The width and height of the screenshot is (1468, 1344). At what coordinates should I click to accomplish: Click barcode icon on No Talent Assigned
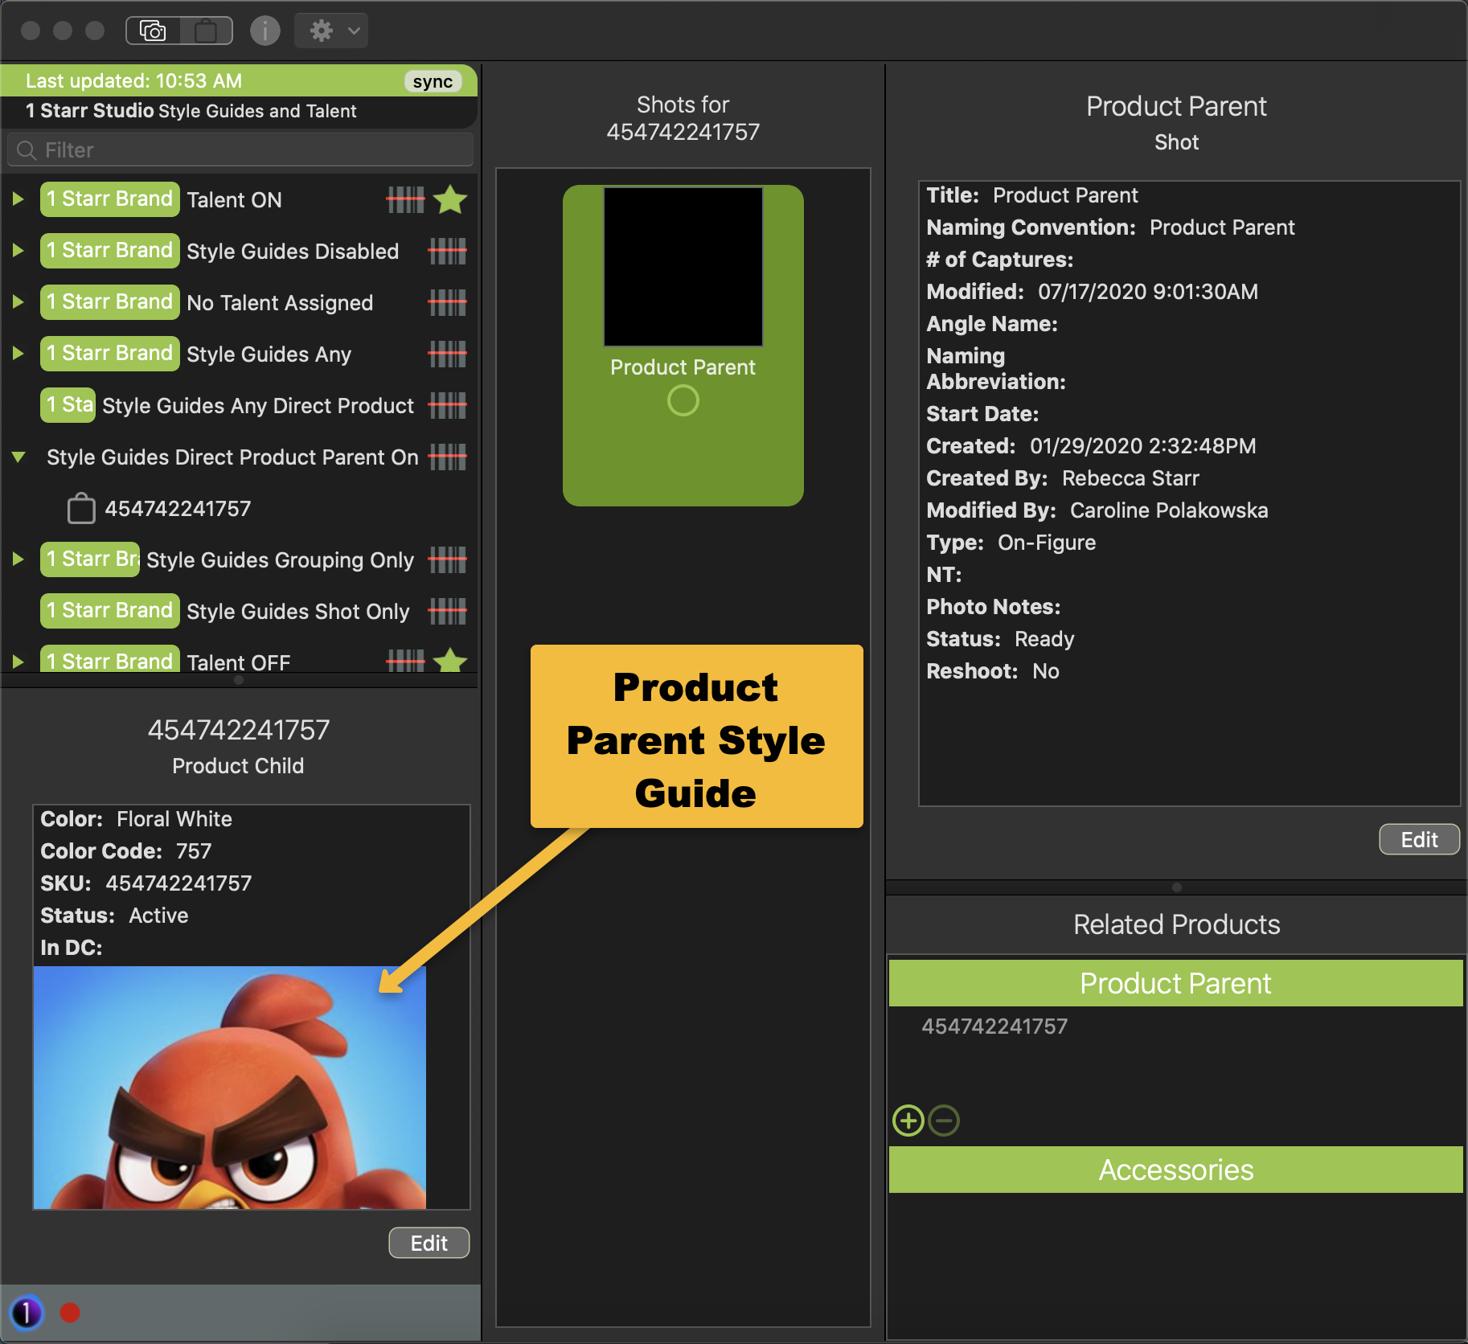(x=447, y=302)
